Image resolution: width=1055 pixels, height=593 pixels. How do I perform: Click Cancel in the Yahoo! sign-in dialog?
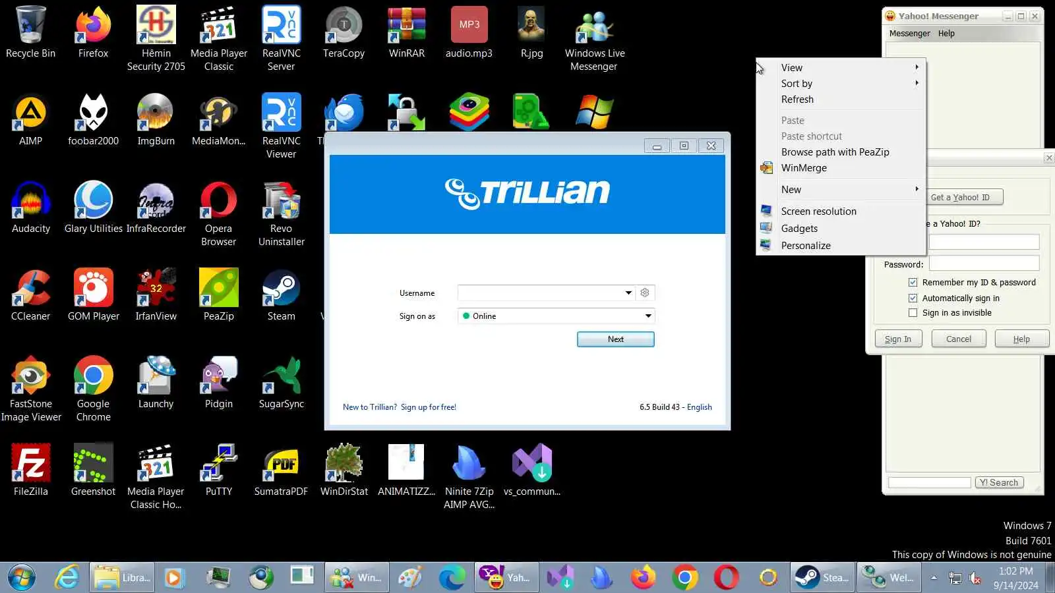point(959,339)
